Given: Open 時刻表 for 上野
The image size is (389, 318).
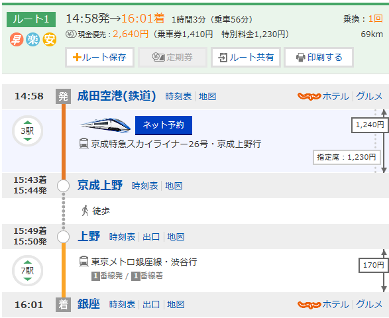Looking at the screenshot, I should point(122,237).
